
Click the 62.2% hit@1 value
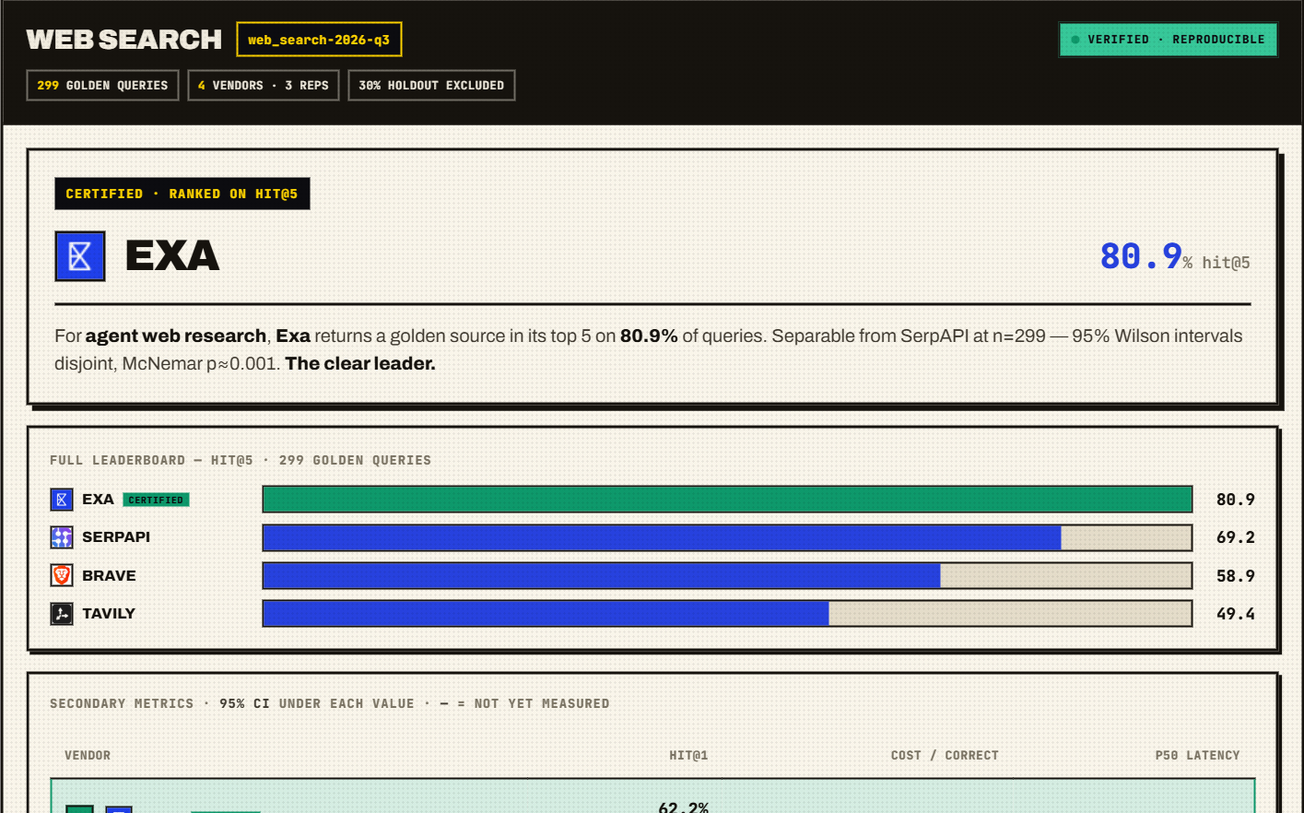click(x=683, y=807)
